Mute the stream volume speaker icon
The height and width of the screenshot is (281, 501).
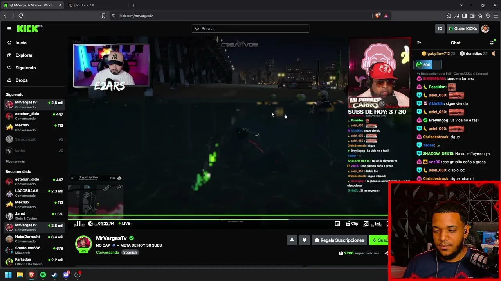[90, 224]
